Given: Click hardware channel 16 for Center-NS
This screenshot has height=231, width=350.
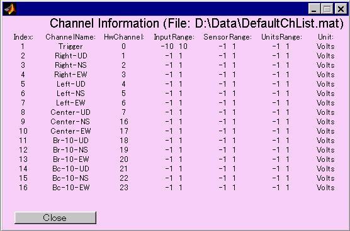Looking at the screenshot, I should (x=124, y=122).
